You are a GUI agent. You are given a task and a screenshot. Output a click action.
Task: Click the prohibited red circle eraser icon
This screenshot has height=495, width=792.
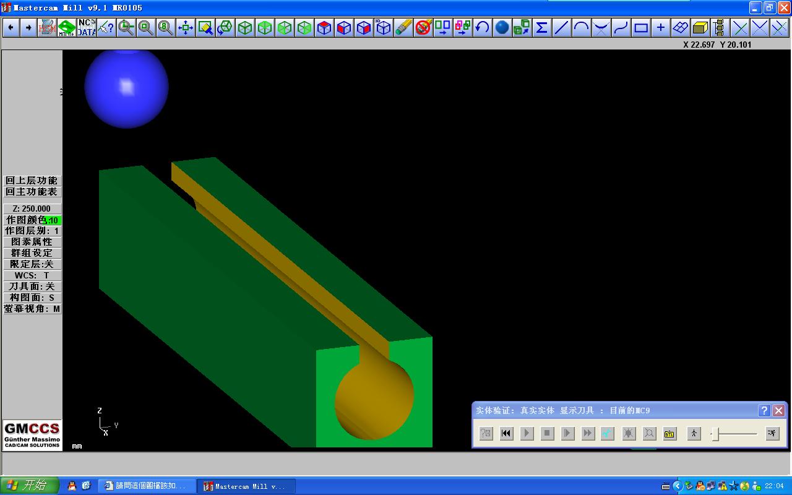(x=423, y=27)
